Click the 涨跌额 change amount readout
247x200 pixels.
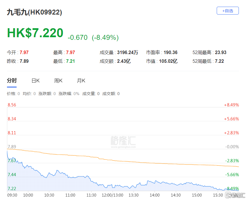[47, 94]
